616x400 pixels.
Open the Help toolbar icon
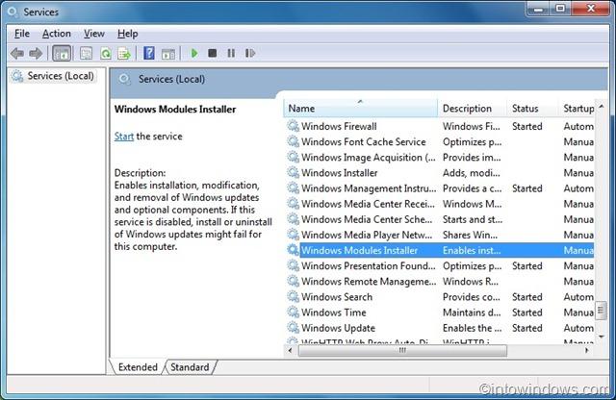[149, 53]
